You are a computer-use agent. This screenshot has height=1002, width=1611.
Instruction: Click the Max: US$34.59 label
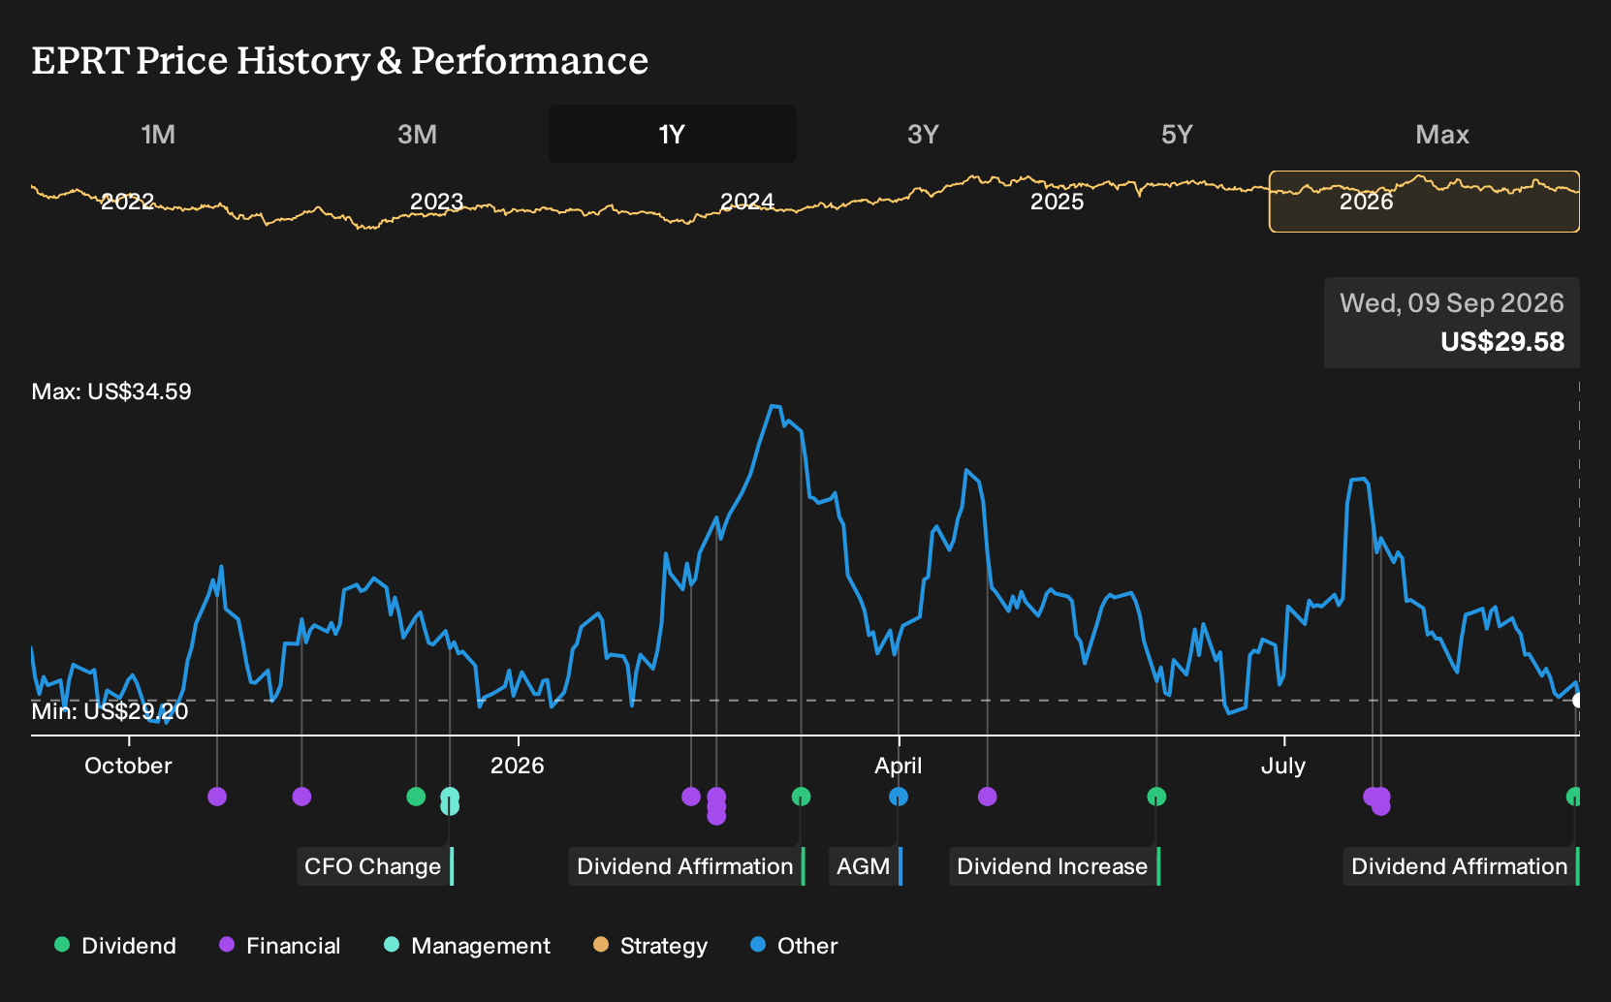[x=111, y=391]
